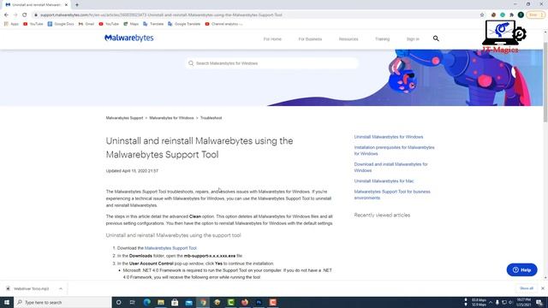Open For Home menu
The height and width of the screenshot is (308, 548).
(x=272, y=39)
